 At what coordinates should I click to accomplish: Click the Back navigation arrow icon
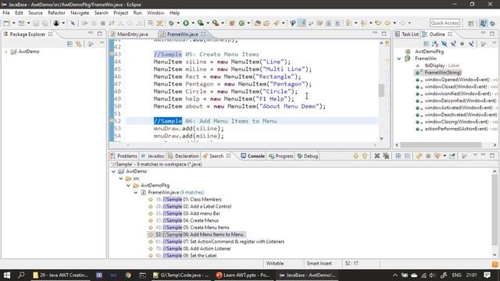click(387, 23)
